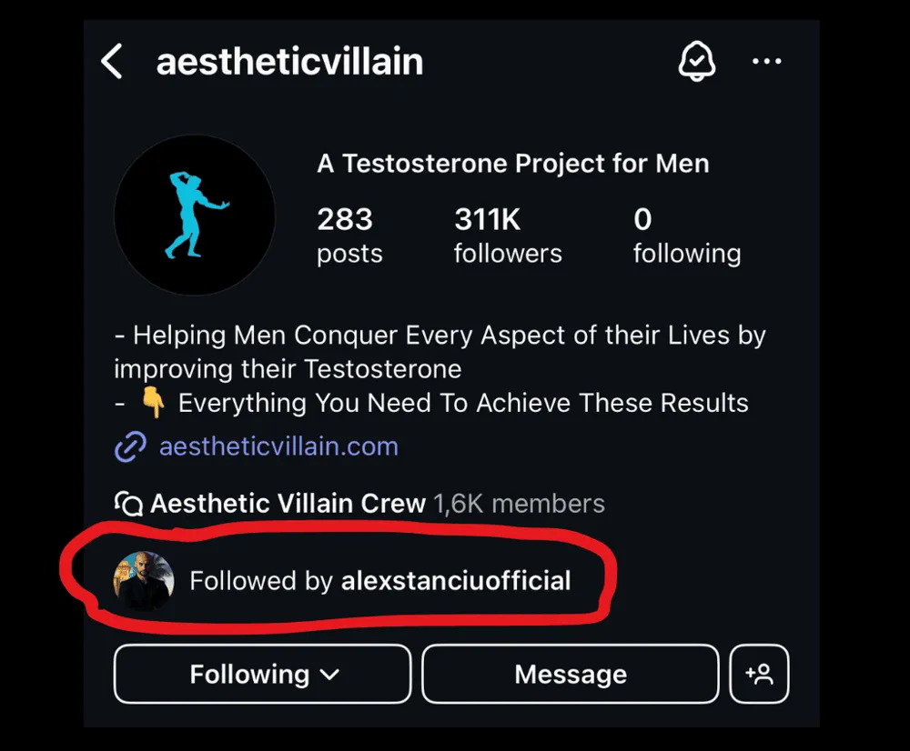This screenshot has width=910, height=751.
Task: Tap the aestheticvillain username header
Action: (x=289, y=62)
